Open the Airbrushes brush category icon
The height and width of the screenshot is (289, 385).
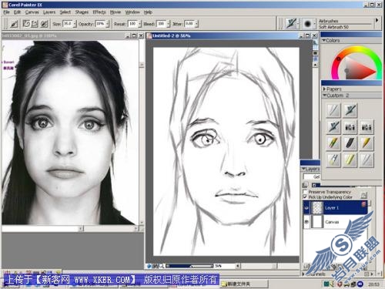291,24
